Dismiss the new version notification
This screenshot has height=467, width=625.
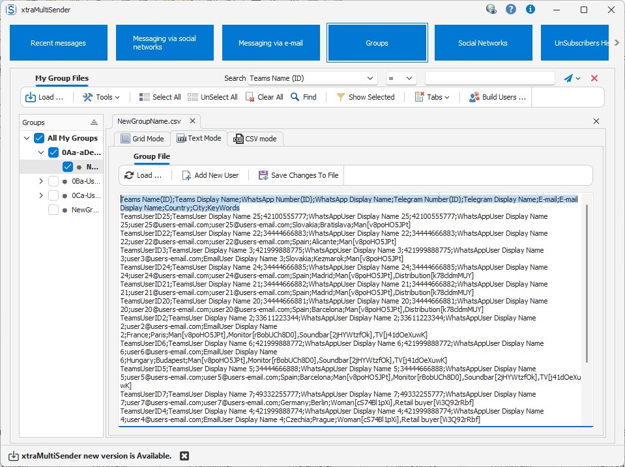(184, 456)
